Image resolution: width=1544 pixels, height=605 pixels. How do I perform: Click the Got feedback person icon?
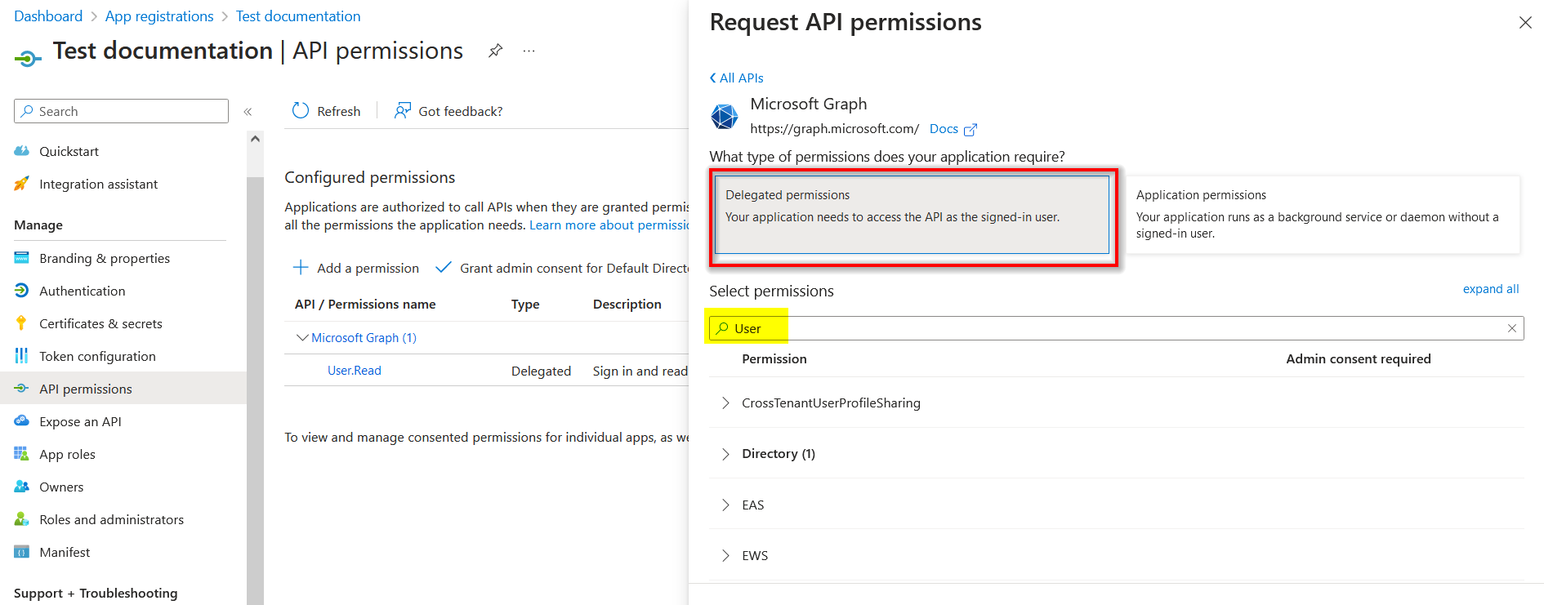tap(402, 110)
